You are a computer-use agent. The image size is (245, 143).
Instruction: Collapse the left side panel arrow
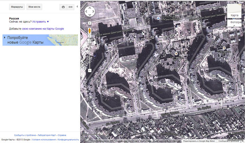click(77, 6)
